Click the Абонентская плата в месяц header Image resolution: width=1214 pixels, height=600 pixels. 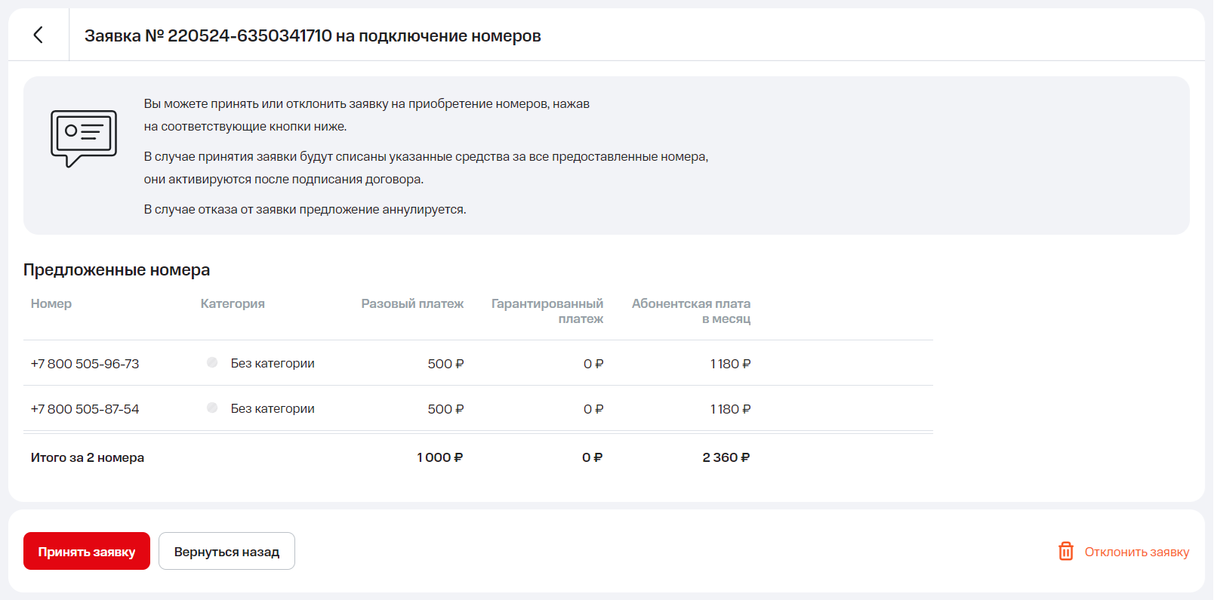(691, 311)
